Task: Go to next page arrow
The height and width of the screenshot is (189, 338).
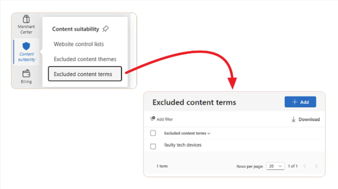Action: pos(316,166)
